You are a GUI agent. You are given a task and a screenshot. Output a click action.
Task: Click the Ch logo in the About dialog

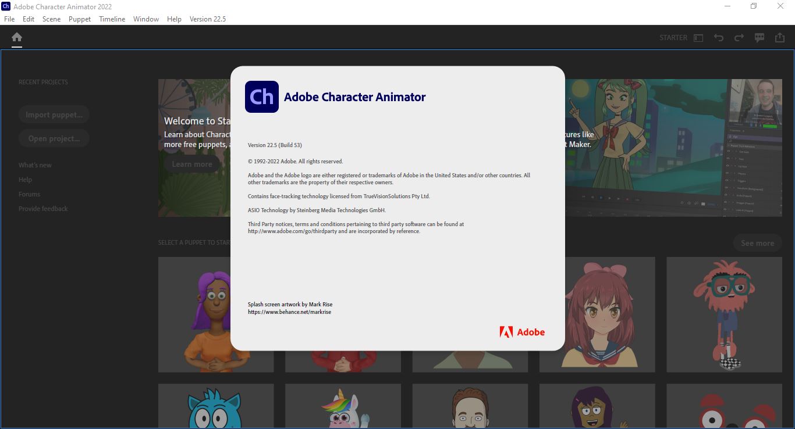coord(262,96)
